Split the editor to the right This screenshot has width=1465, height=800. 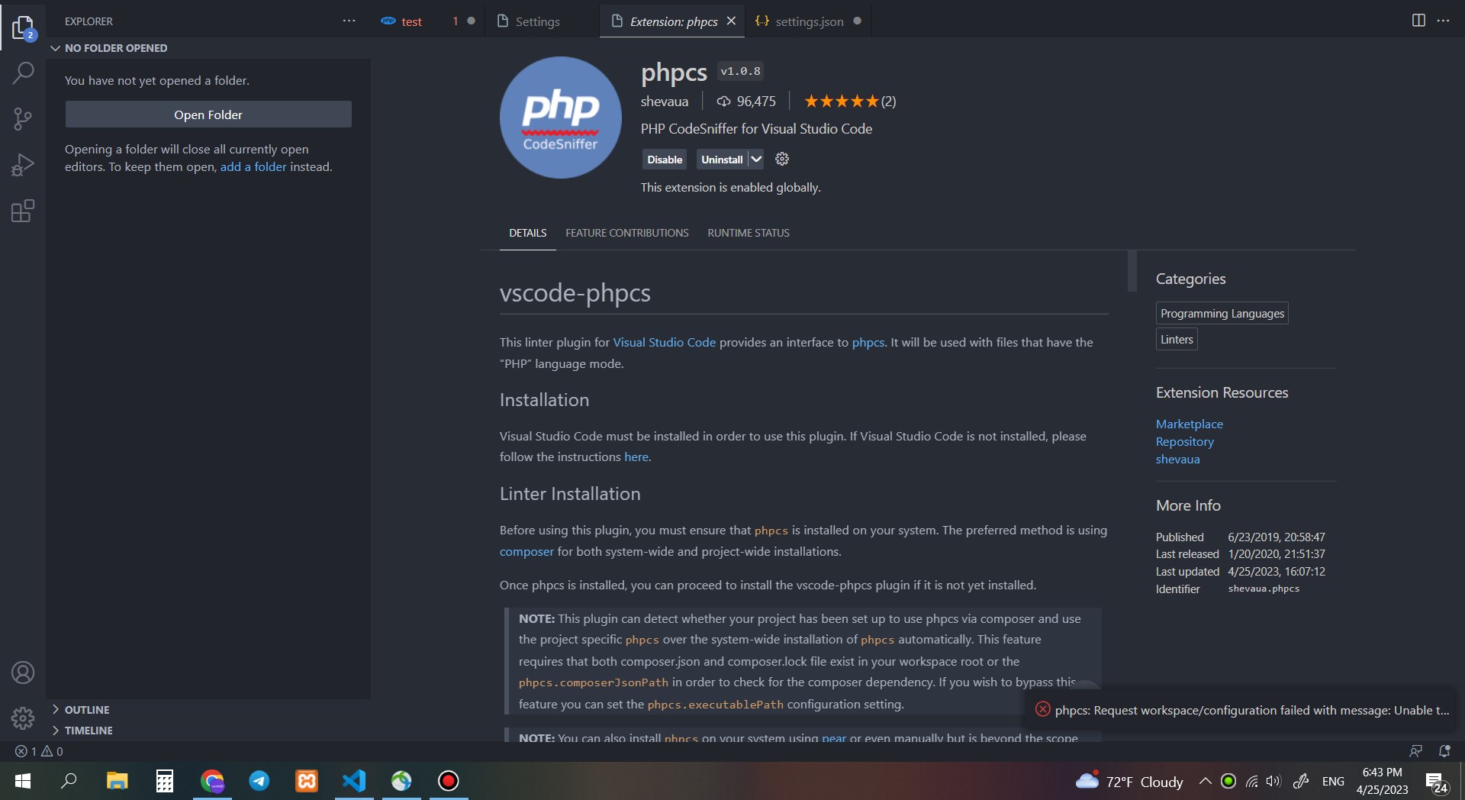pos(1418,21)
